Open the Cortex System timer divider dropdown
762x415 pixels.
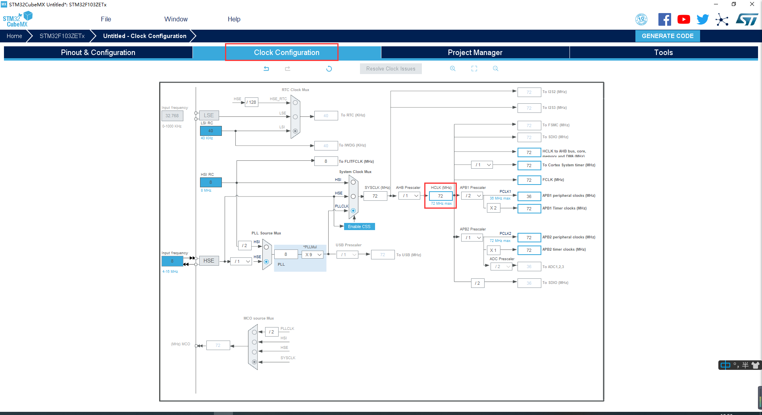(x=482, y=165)
